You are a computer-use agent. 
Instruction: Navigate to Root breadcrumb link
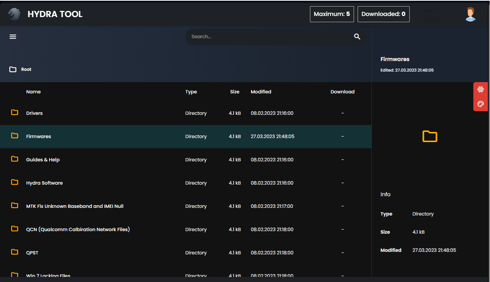(26, 69)
